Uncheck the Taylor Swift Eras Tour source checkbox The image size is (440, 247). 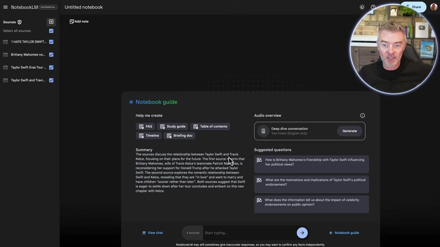pyautogui.click(x=51, y=67)
